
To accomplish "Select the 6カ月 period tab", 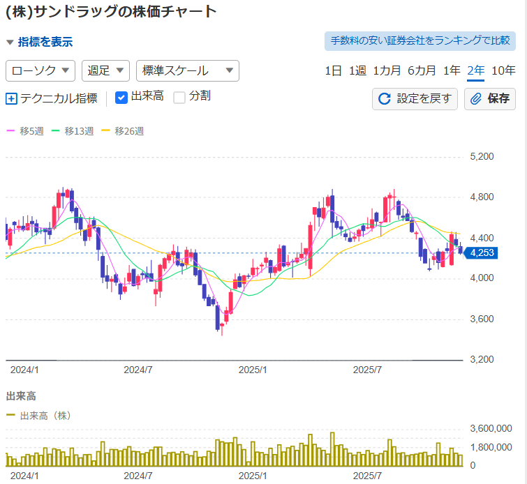I will click(422, 70).
